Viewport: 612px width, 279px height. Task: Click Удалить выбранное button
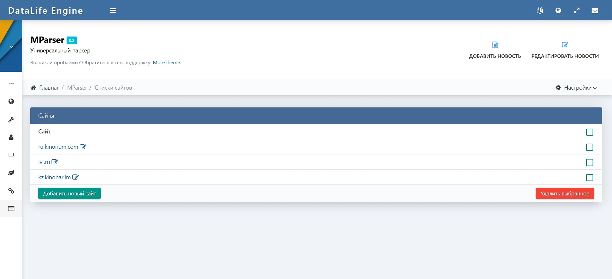point(565,194)
